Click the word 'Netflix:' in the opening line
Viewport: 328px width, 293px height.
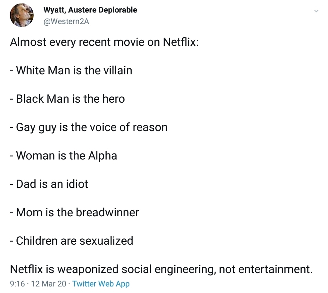pos(181,42)
